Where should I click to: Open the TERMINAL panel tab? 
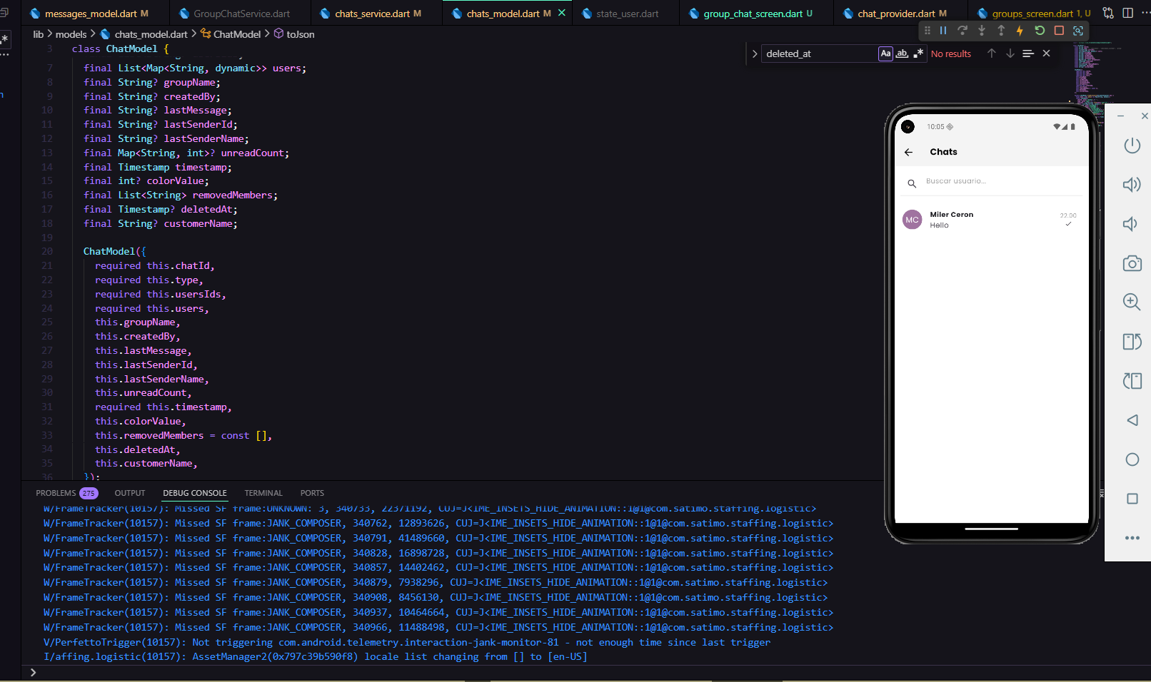pyautogui.click(x=263, y=493)
